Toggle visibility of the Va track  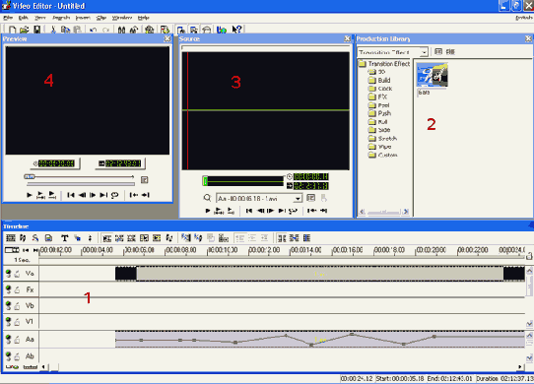point(9,273)
